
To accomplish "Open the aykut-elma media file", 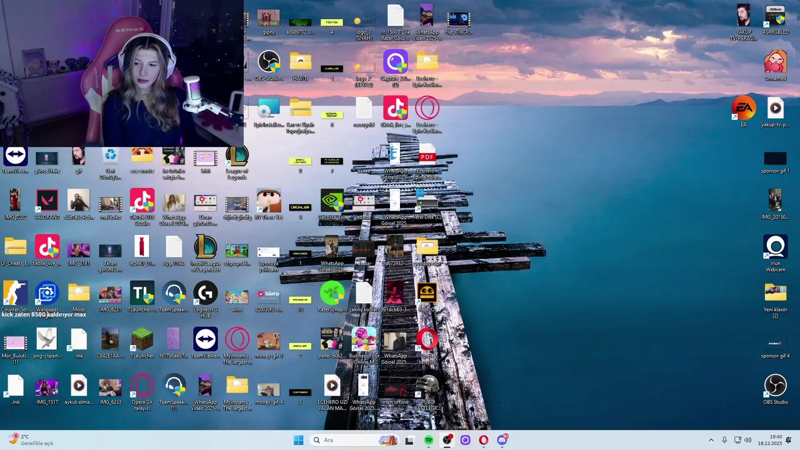I will click(x=79, y=389).
